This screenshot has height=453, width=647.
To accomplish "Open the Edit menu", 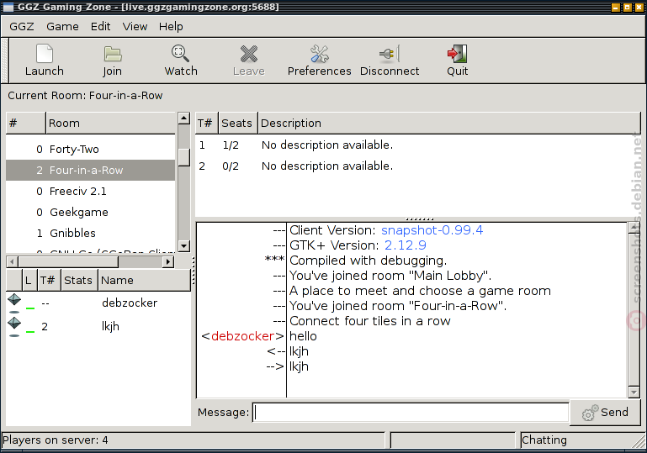I will (x=100, y=26).
